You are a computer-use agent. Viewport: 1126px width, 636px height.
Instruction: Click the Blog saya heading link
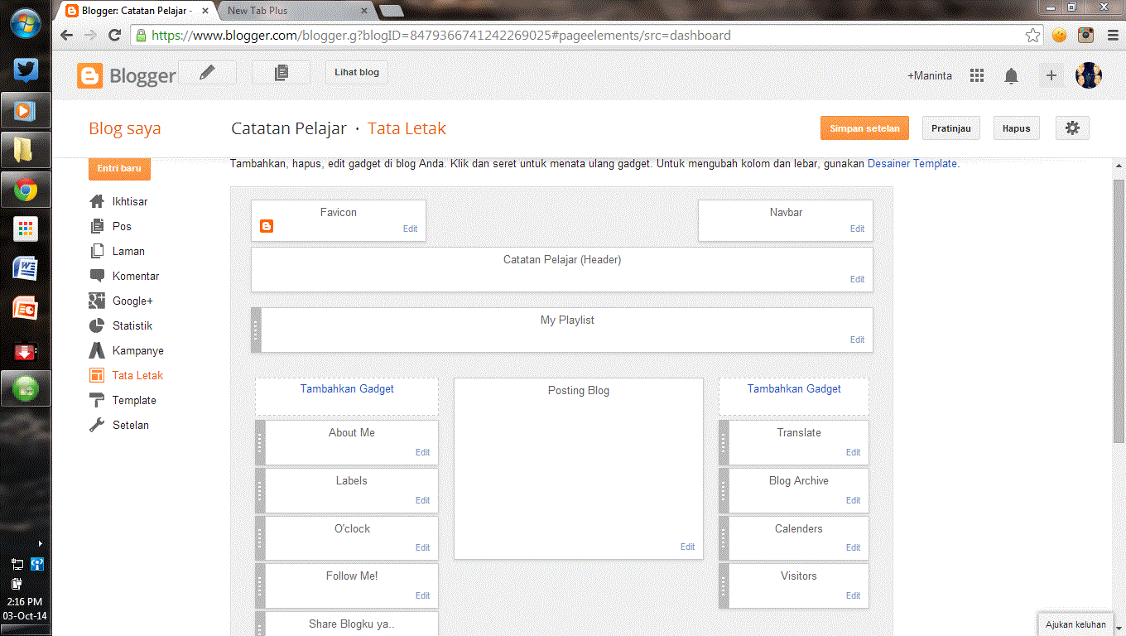(125, 128)
